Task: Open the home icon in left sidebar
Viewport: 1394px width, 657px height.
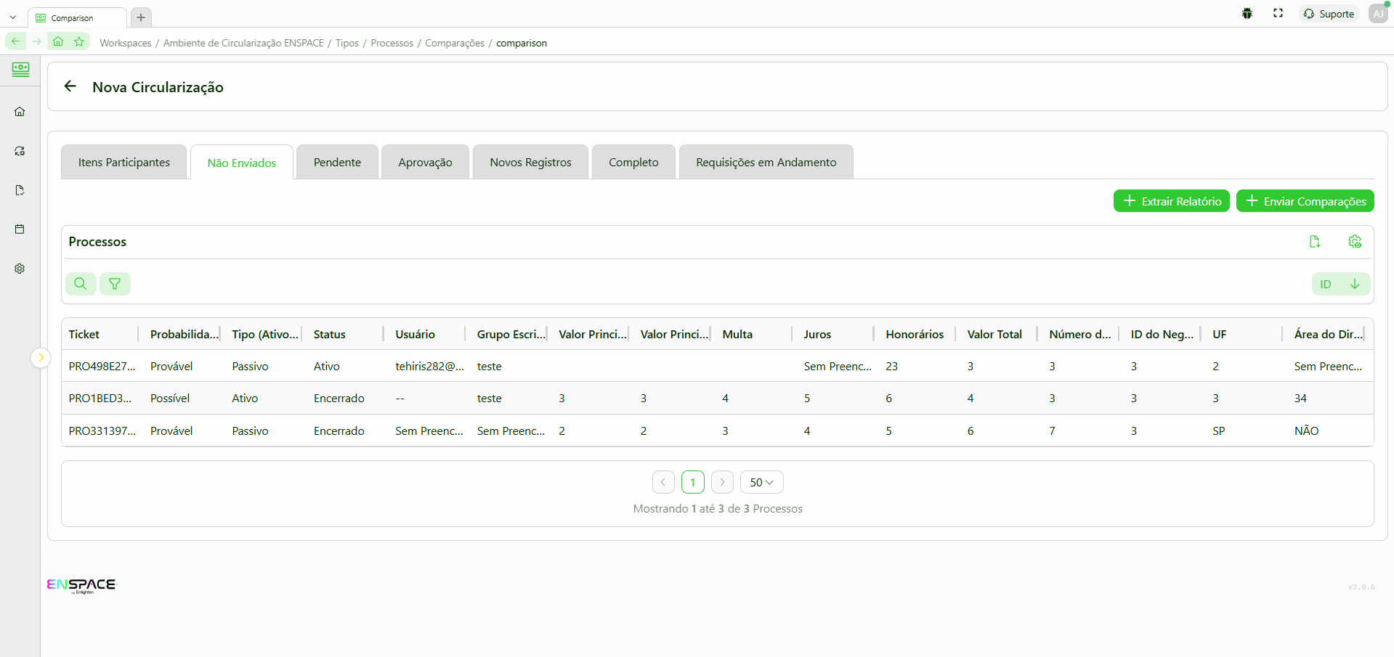Action: (x=20, y=112)
